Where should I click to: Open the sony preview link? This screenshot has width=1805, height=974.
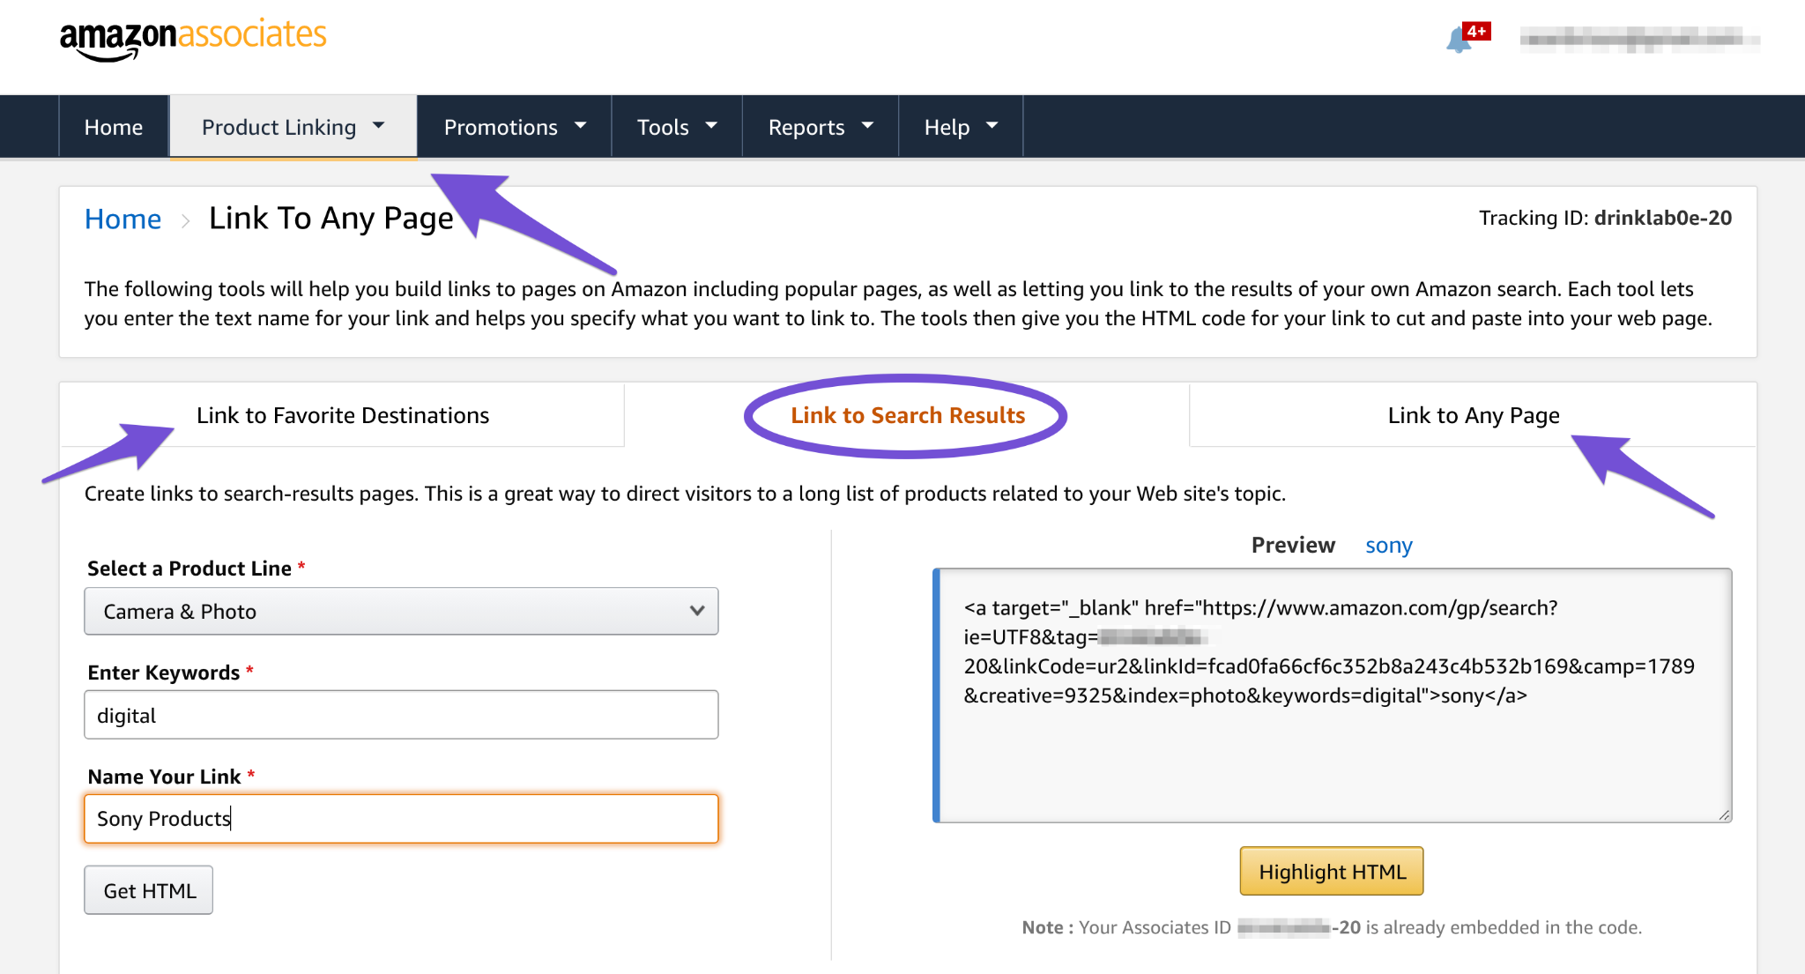tap(1388, 546)
